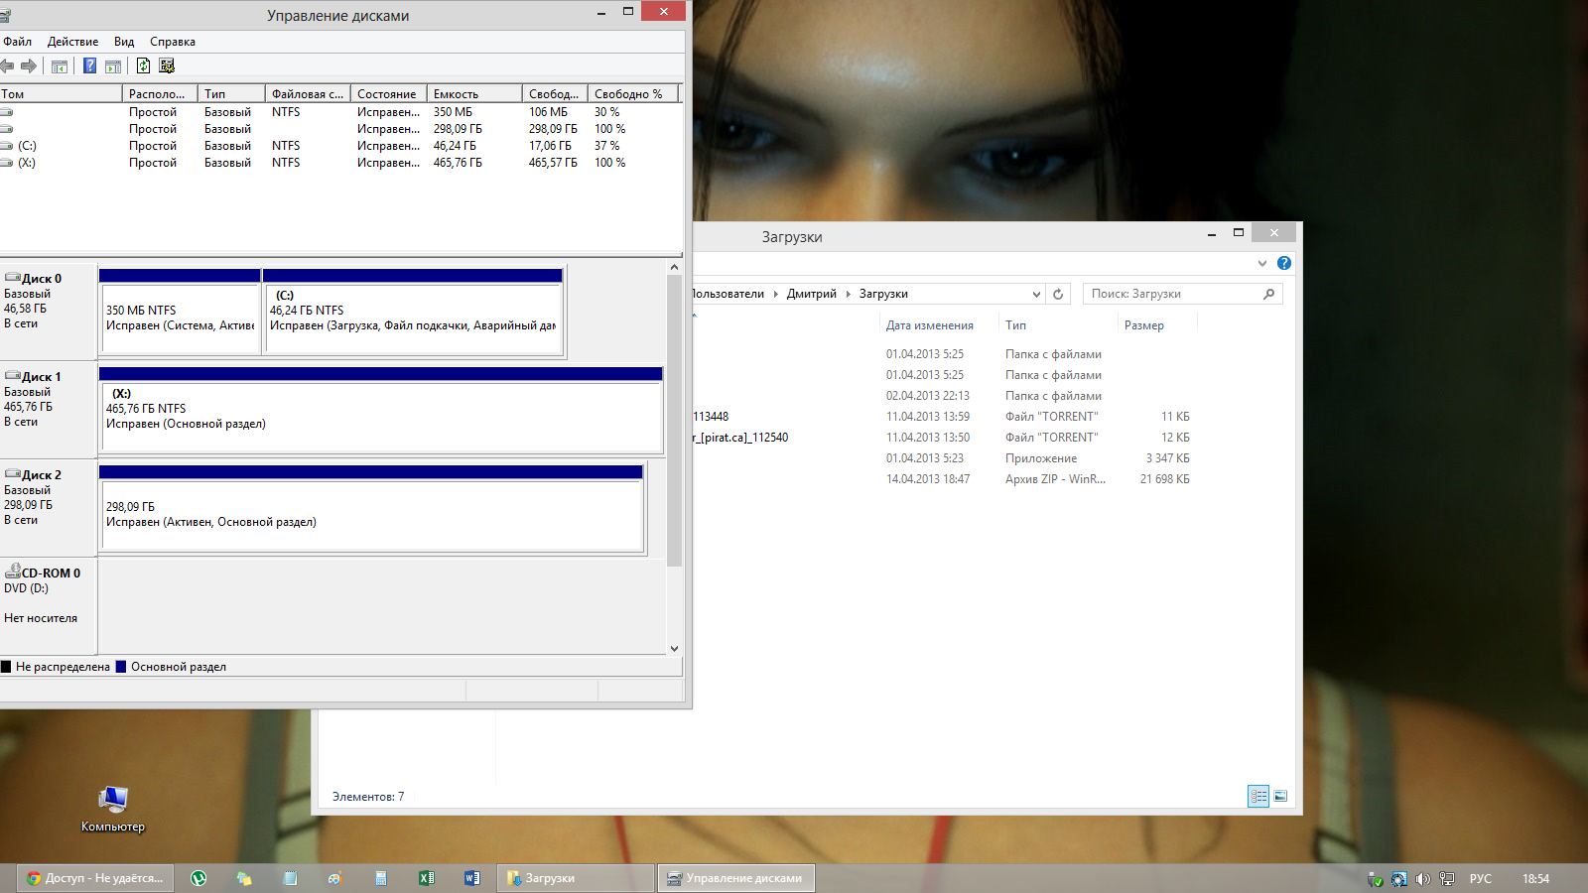
Task: Open uTorrent from the taskbar
Action: [x=198, y=878]
